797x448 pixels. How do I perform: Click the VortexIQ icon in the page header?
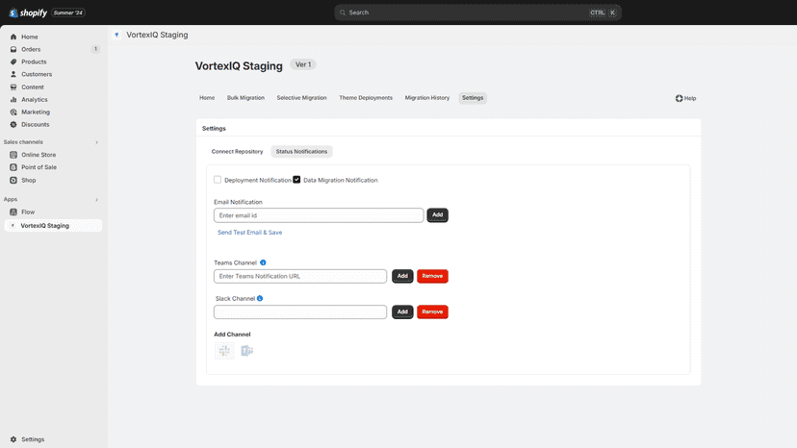[116, 35]
